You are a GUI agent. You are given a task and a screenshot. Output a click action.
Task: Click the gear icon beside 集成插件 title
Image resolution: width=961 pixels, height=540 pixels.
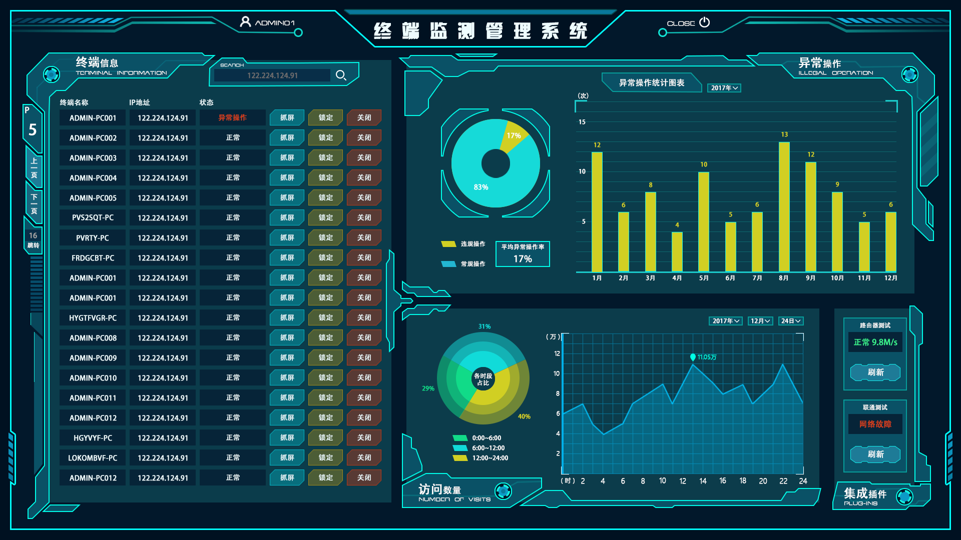(x=905, y=496)
